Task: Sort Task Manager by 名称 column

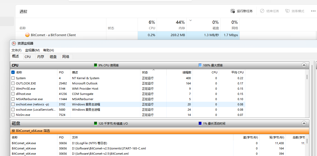Action: click(x=61, y=25)
